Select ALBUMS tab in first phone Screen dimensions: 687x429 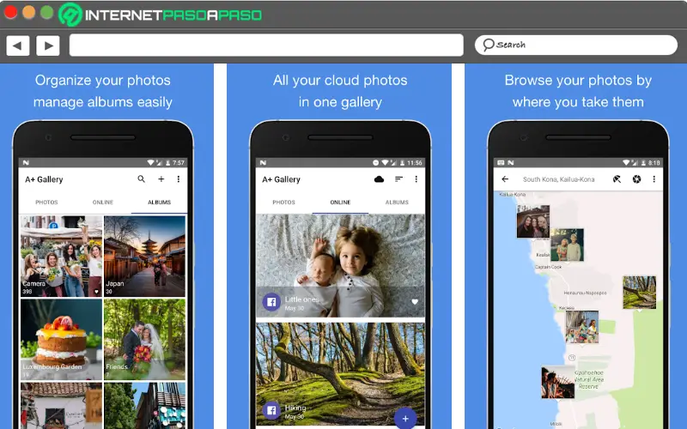pyautogui.click(x=159, y=202)
